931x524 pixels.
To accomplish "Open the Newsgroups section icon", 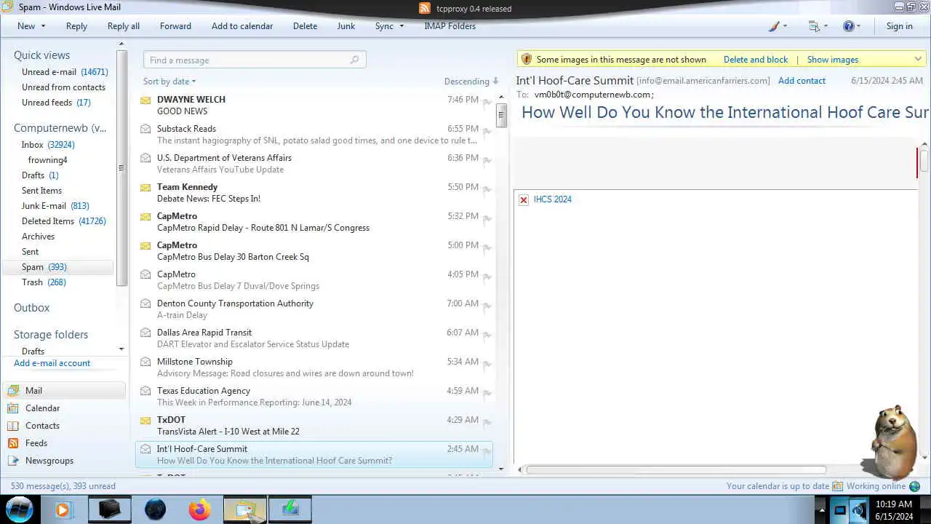I will pos(12,461).
